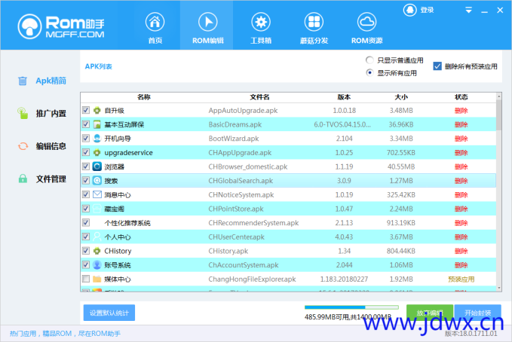
Task: Click the 文件管理 lock icon
Action: 23,179
